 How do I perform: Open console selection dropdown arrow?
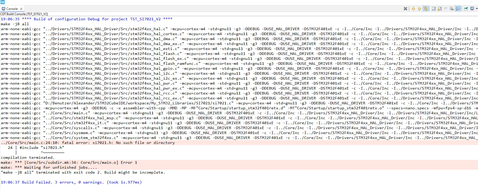pyautogui.click(x=477, y=9)
